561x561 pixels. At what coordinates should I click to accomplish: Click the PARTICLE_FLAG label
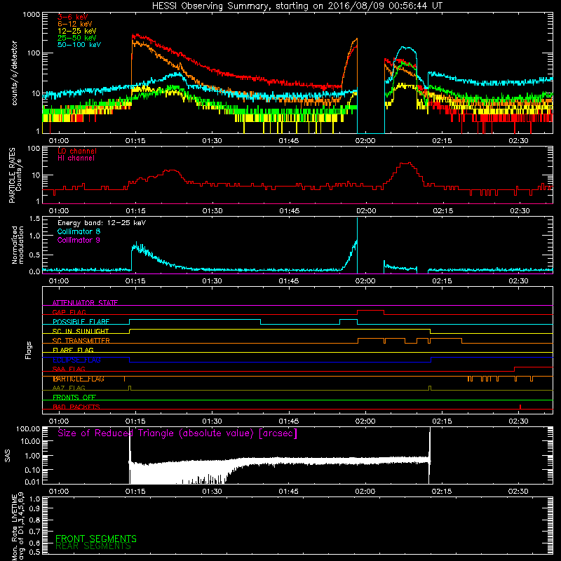point(79,379)
